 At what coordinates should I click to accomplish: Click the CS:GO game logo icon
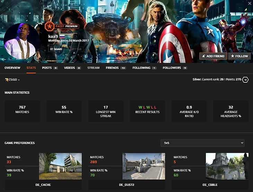click(6, 80)
